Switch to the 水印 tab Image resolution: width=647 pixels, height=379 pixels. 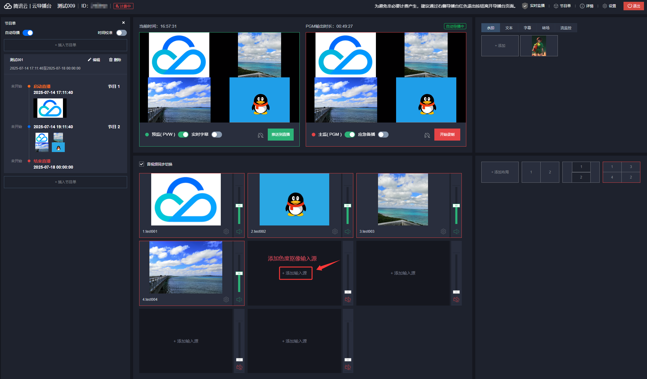[x=491, y=28]
